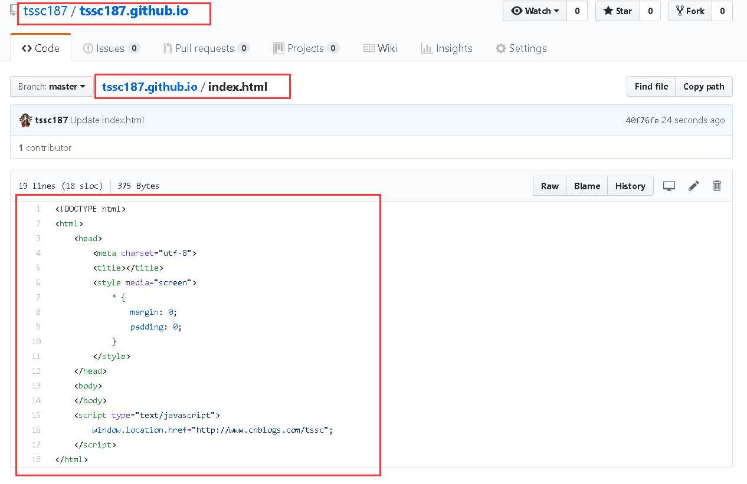The width and height of the screenshot is (747, 484).
Task: Click the desktop (open in GitHub Desktop) icon
Action: tap(669, 186)
